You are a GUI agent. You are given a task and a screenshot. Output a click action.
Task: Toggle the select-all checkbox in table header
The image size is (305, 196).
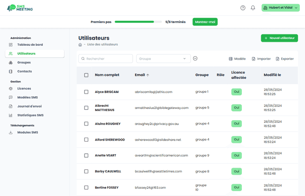(x=86, y=75)
